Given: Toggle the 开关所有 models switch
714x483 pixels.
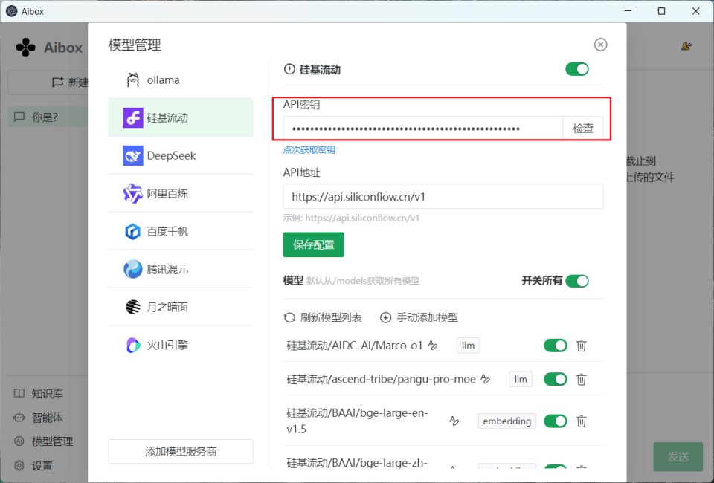Looking at the screenshot, I should (x=577, y=281).
